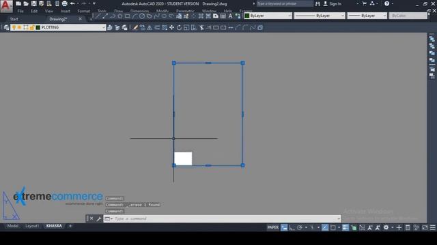Open the AutoCAD application menu logo

(6, 6)
